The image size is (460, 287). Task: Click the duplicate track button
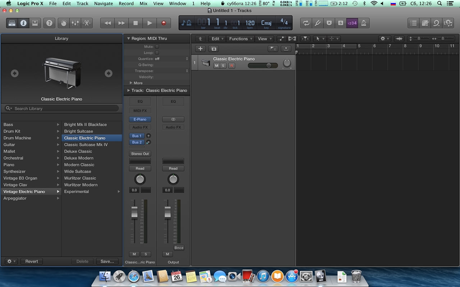click(214, 49)
